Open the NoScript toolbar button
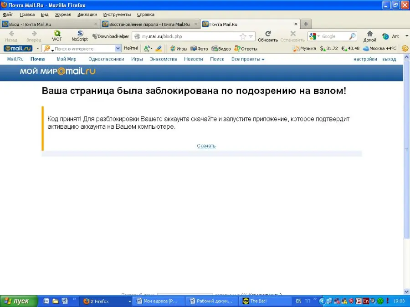The image size is (410, 307). [x=80, y=36]
